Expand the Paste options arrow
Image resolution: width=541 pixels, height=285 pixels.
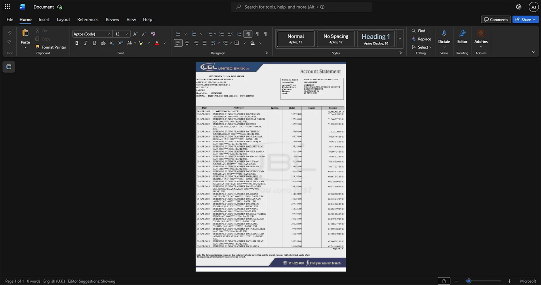tap(25, 47)
